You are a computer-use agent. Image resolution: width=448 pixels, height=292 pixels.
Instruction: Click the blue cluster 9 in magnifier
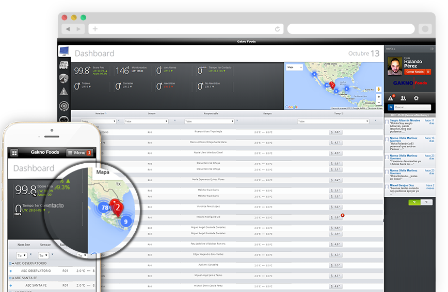point(126,221)
